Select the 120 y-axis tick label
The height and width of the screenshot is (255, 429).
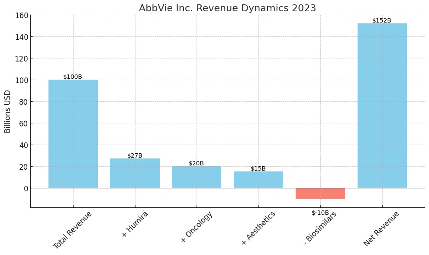coord(22,58)
